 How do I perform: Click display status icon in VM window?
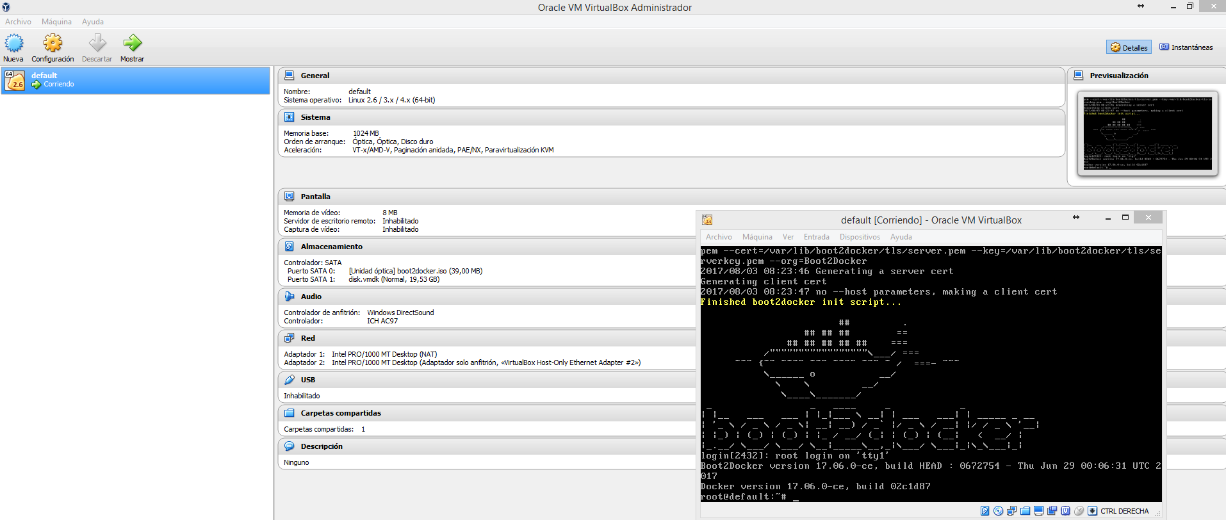coord(1038,511)
